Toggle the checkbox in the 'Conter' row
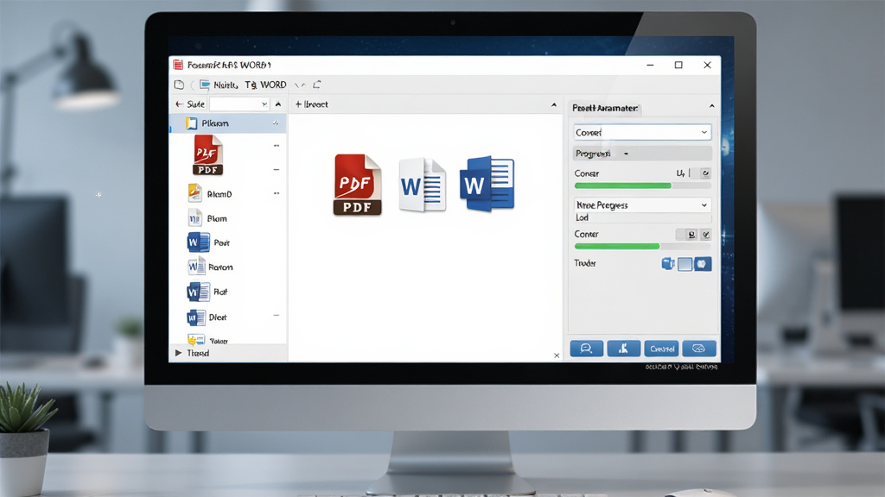The height and width of the screenshot is (497, 885). click(x=705, y=235)
